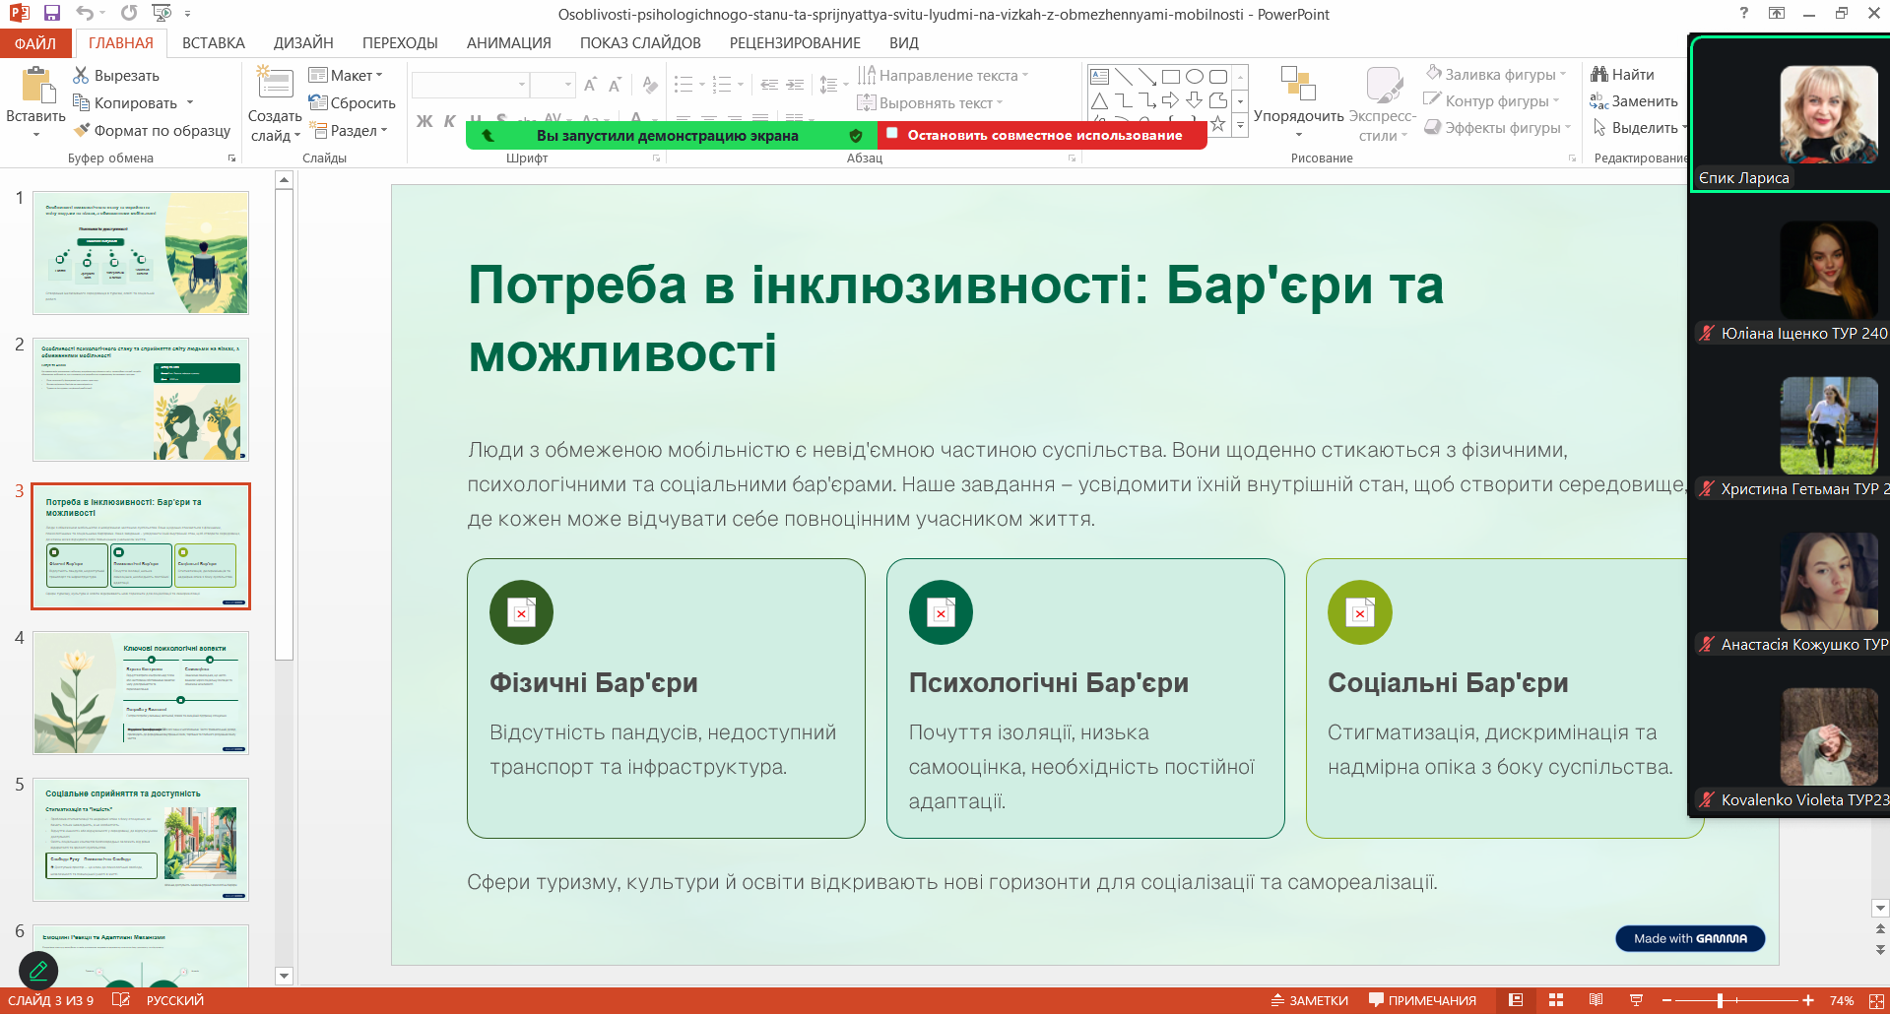The height and width of the screenshot is (1014, 1890).
Task: Pick the oval shape in shapes gallery
Action: click(x=1195, y=77)
